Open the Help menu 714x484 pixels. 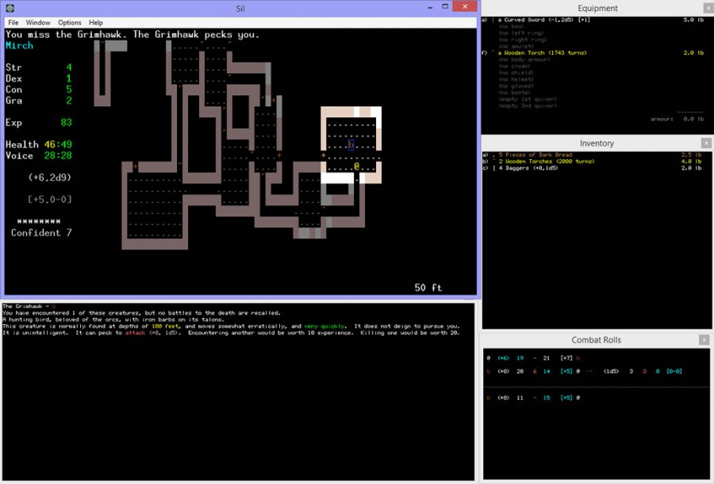[x=96, y=22]
